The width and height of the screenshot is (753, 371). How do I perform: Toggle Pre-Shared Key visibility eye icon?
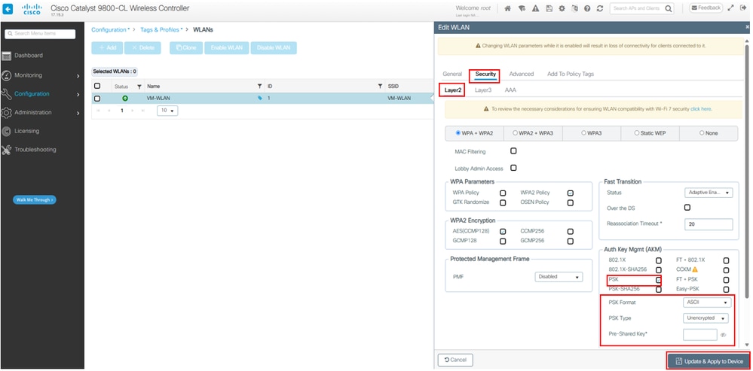pyautogui.click(x=723, y=335)
